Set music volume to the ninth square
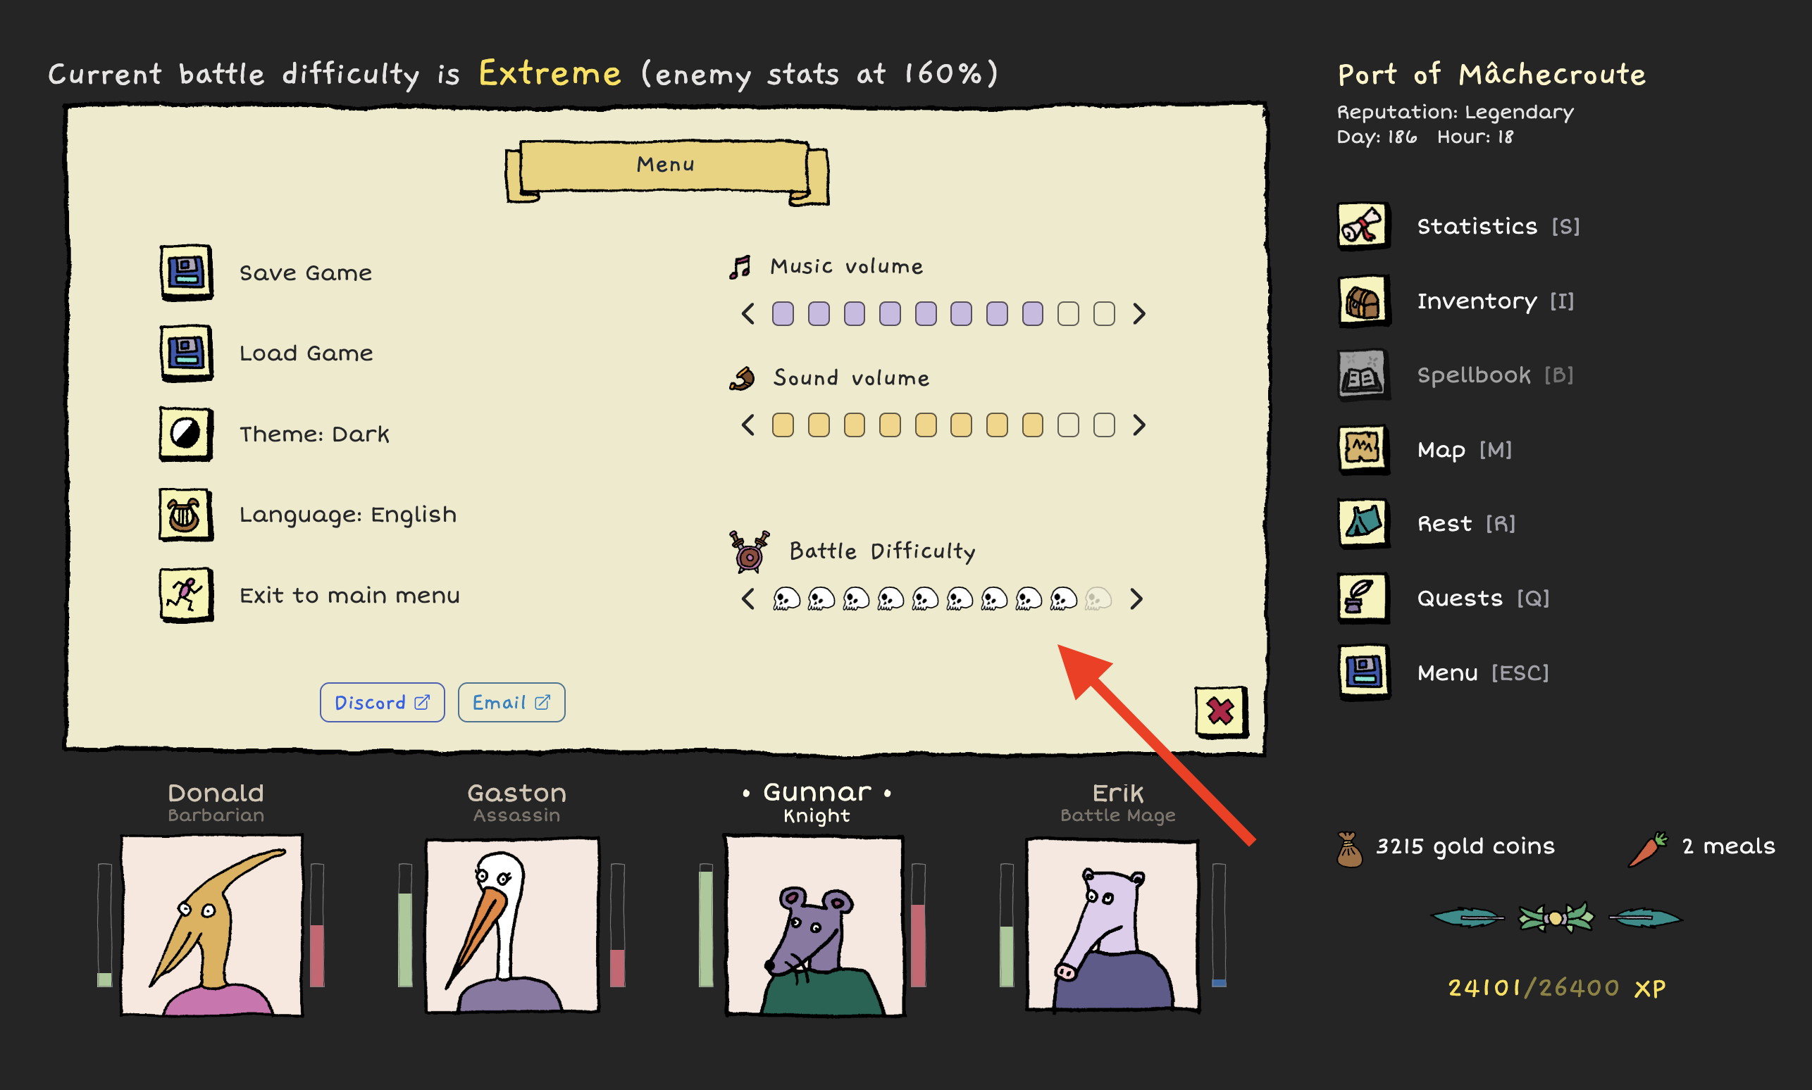Screen dimensions: 1812x1090 click(x=1067, y=313)
